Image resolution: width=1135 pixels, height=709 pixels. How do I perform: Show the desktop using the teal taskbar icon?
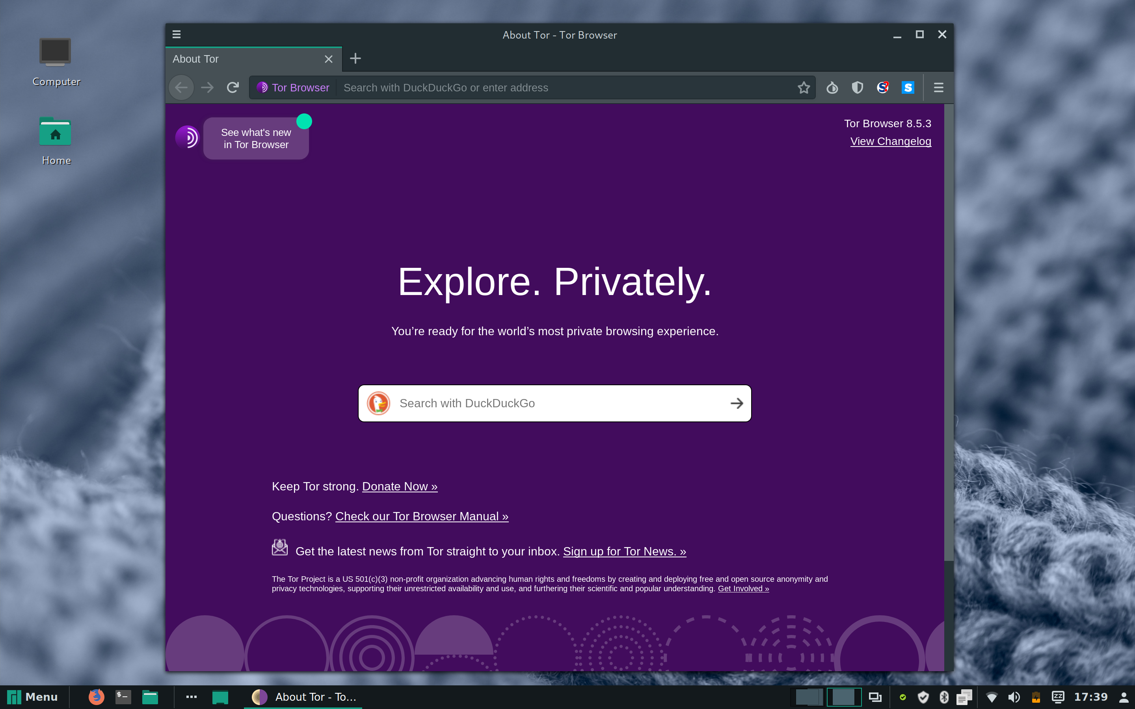click(x=220, y=697)
